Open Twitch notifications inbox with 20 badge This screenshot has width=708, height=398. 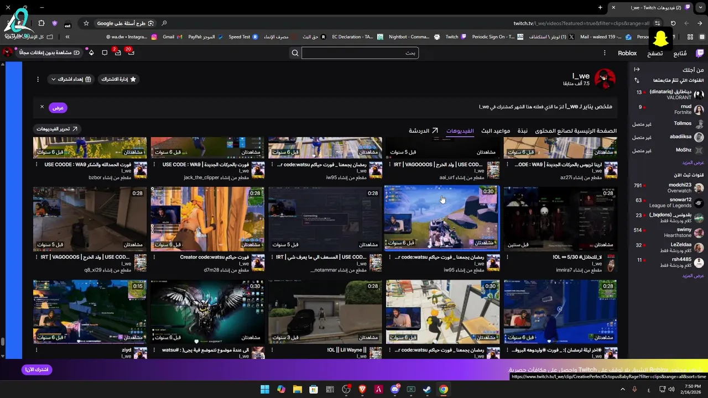pyautogui.click(x=131, y=53)
